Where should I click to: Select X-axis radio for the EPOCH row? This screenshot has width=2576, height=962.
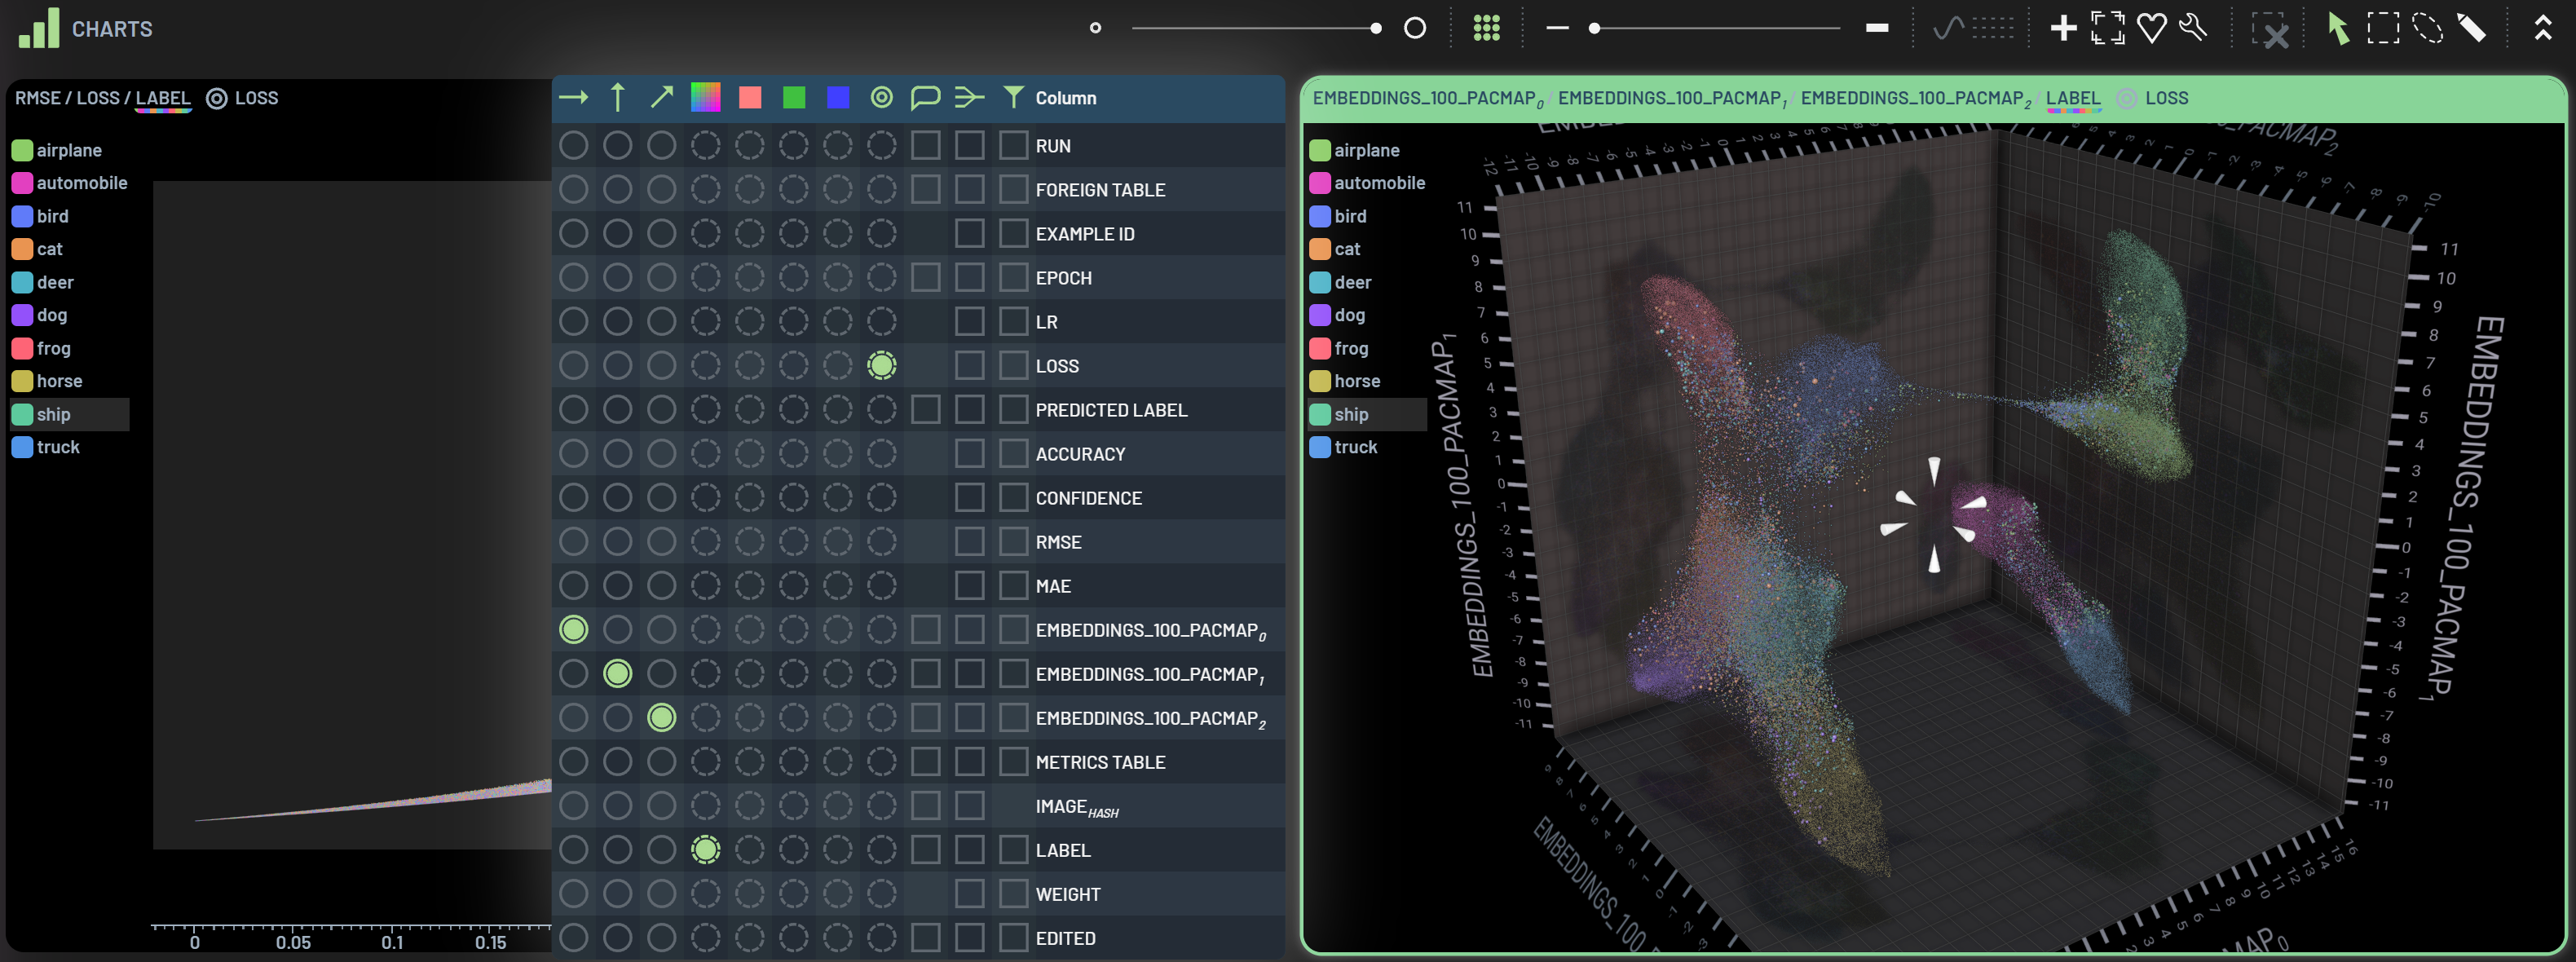pos(573,278)
